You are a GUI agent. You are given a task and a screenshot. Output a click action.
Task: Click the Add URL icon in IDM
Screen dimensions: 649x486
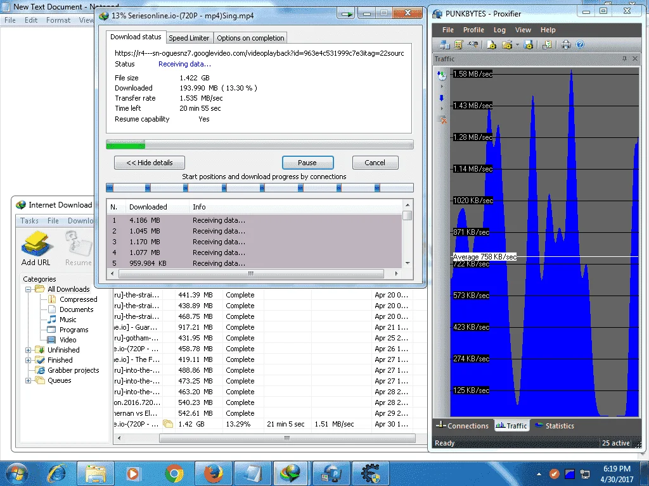click(36, 248)
